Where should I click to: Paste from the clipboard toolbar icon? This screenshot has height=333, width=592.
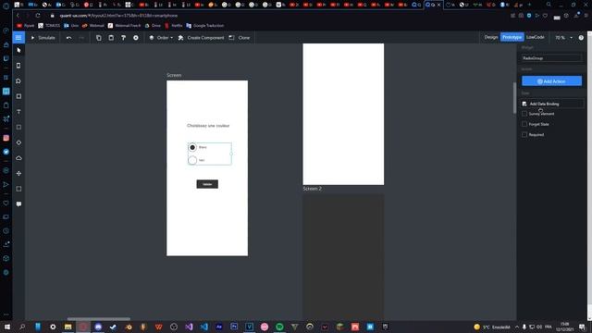point(111,38)
